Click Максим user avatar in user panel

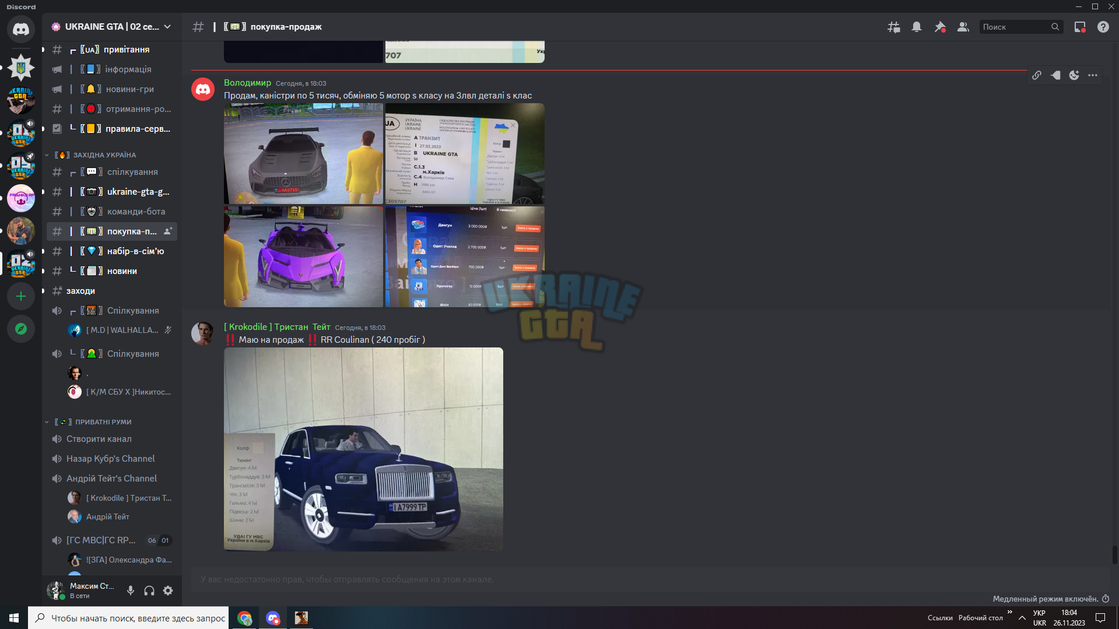[x=56, y=591]
